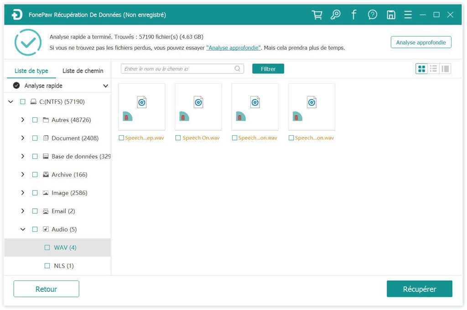Image resolution: width=467 pixels, height=310 pixels.
Task: Open the Facebook share icon
Action: click(353, 15)
